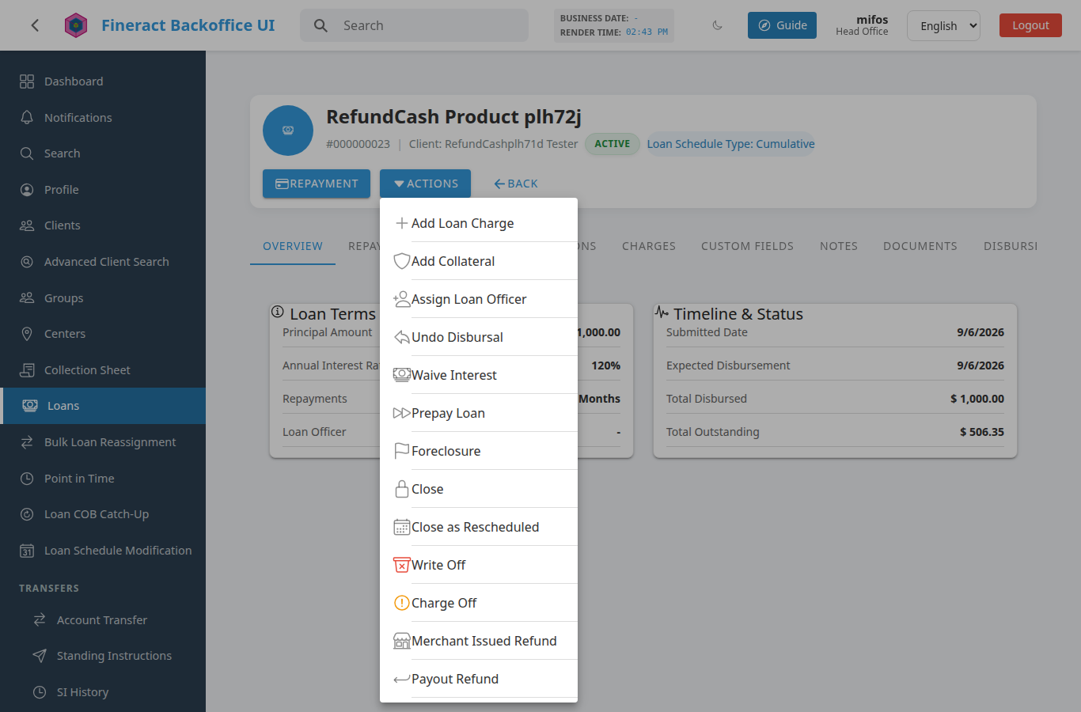Click the REPAYMENT button

point(317,184)
